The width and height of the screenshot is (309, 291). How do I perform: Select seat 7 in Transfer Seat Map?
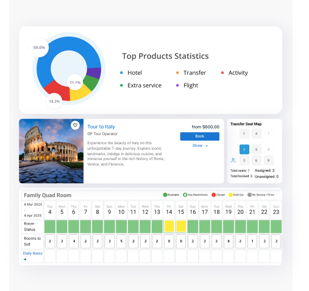(x=269, y=133)
